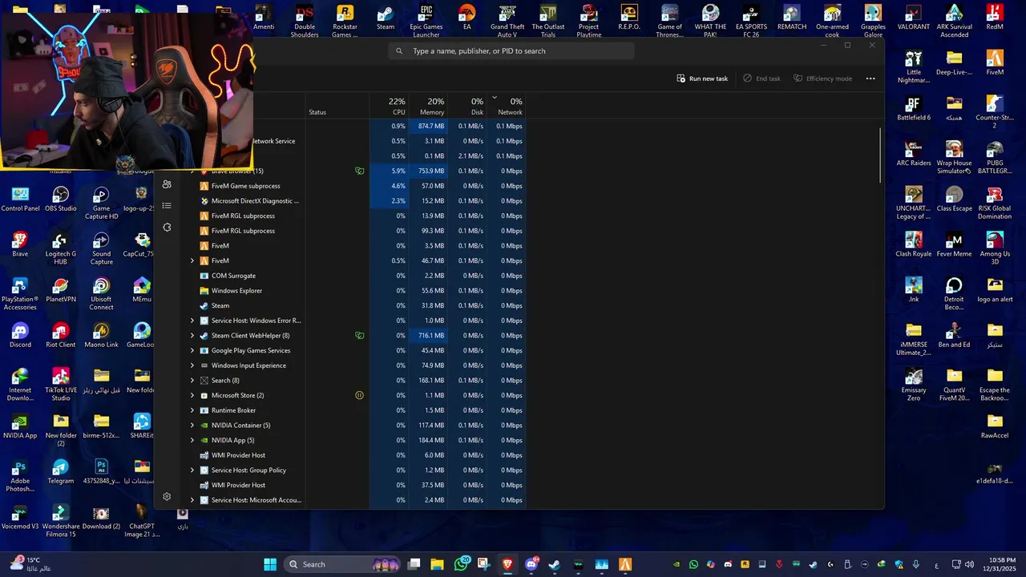Open Brave browser from the taskbar
Viewport: 1026px width, 577px height.
(507, 564)
